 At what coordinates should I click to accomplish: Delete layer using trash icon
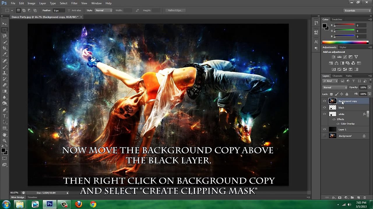click(365, 198)
